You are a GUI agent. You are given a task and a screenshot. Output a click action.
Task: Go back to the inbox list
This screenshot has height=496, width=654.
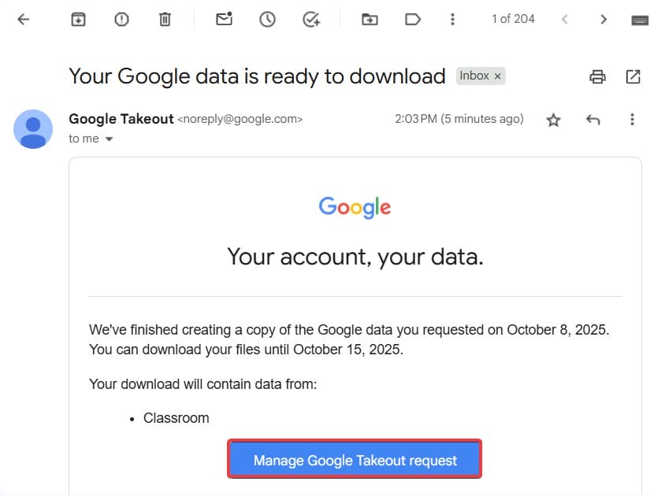click(x=23, y=20)
